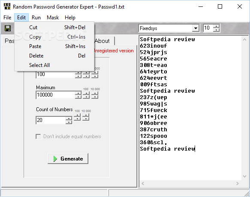Open the File menu
Image resolution: width=250 pixels, height=197 pixels.
pyautogui.click(x=7, y=18)
